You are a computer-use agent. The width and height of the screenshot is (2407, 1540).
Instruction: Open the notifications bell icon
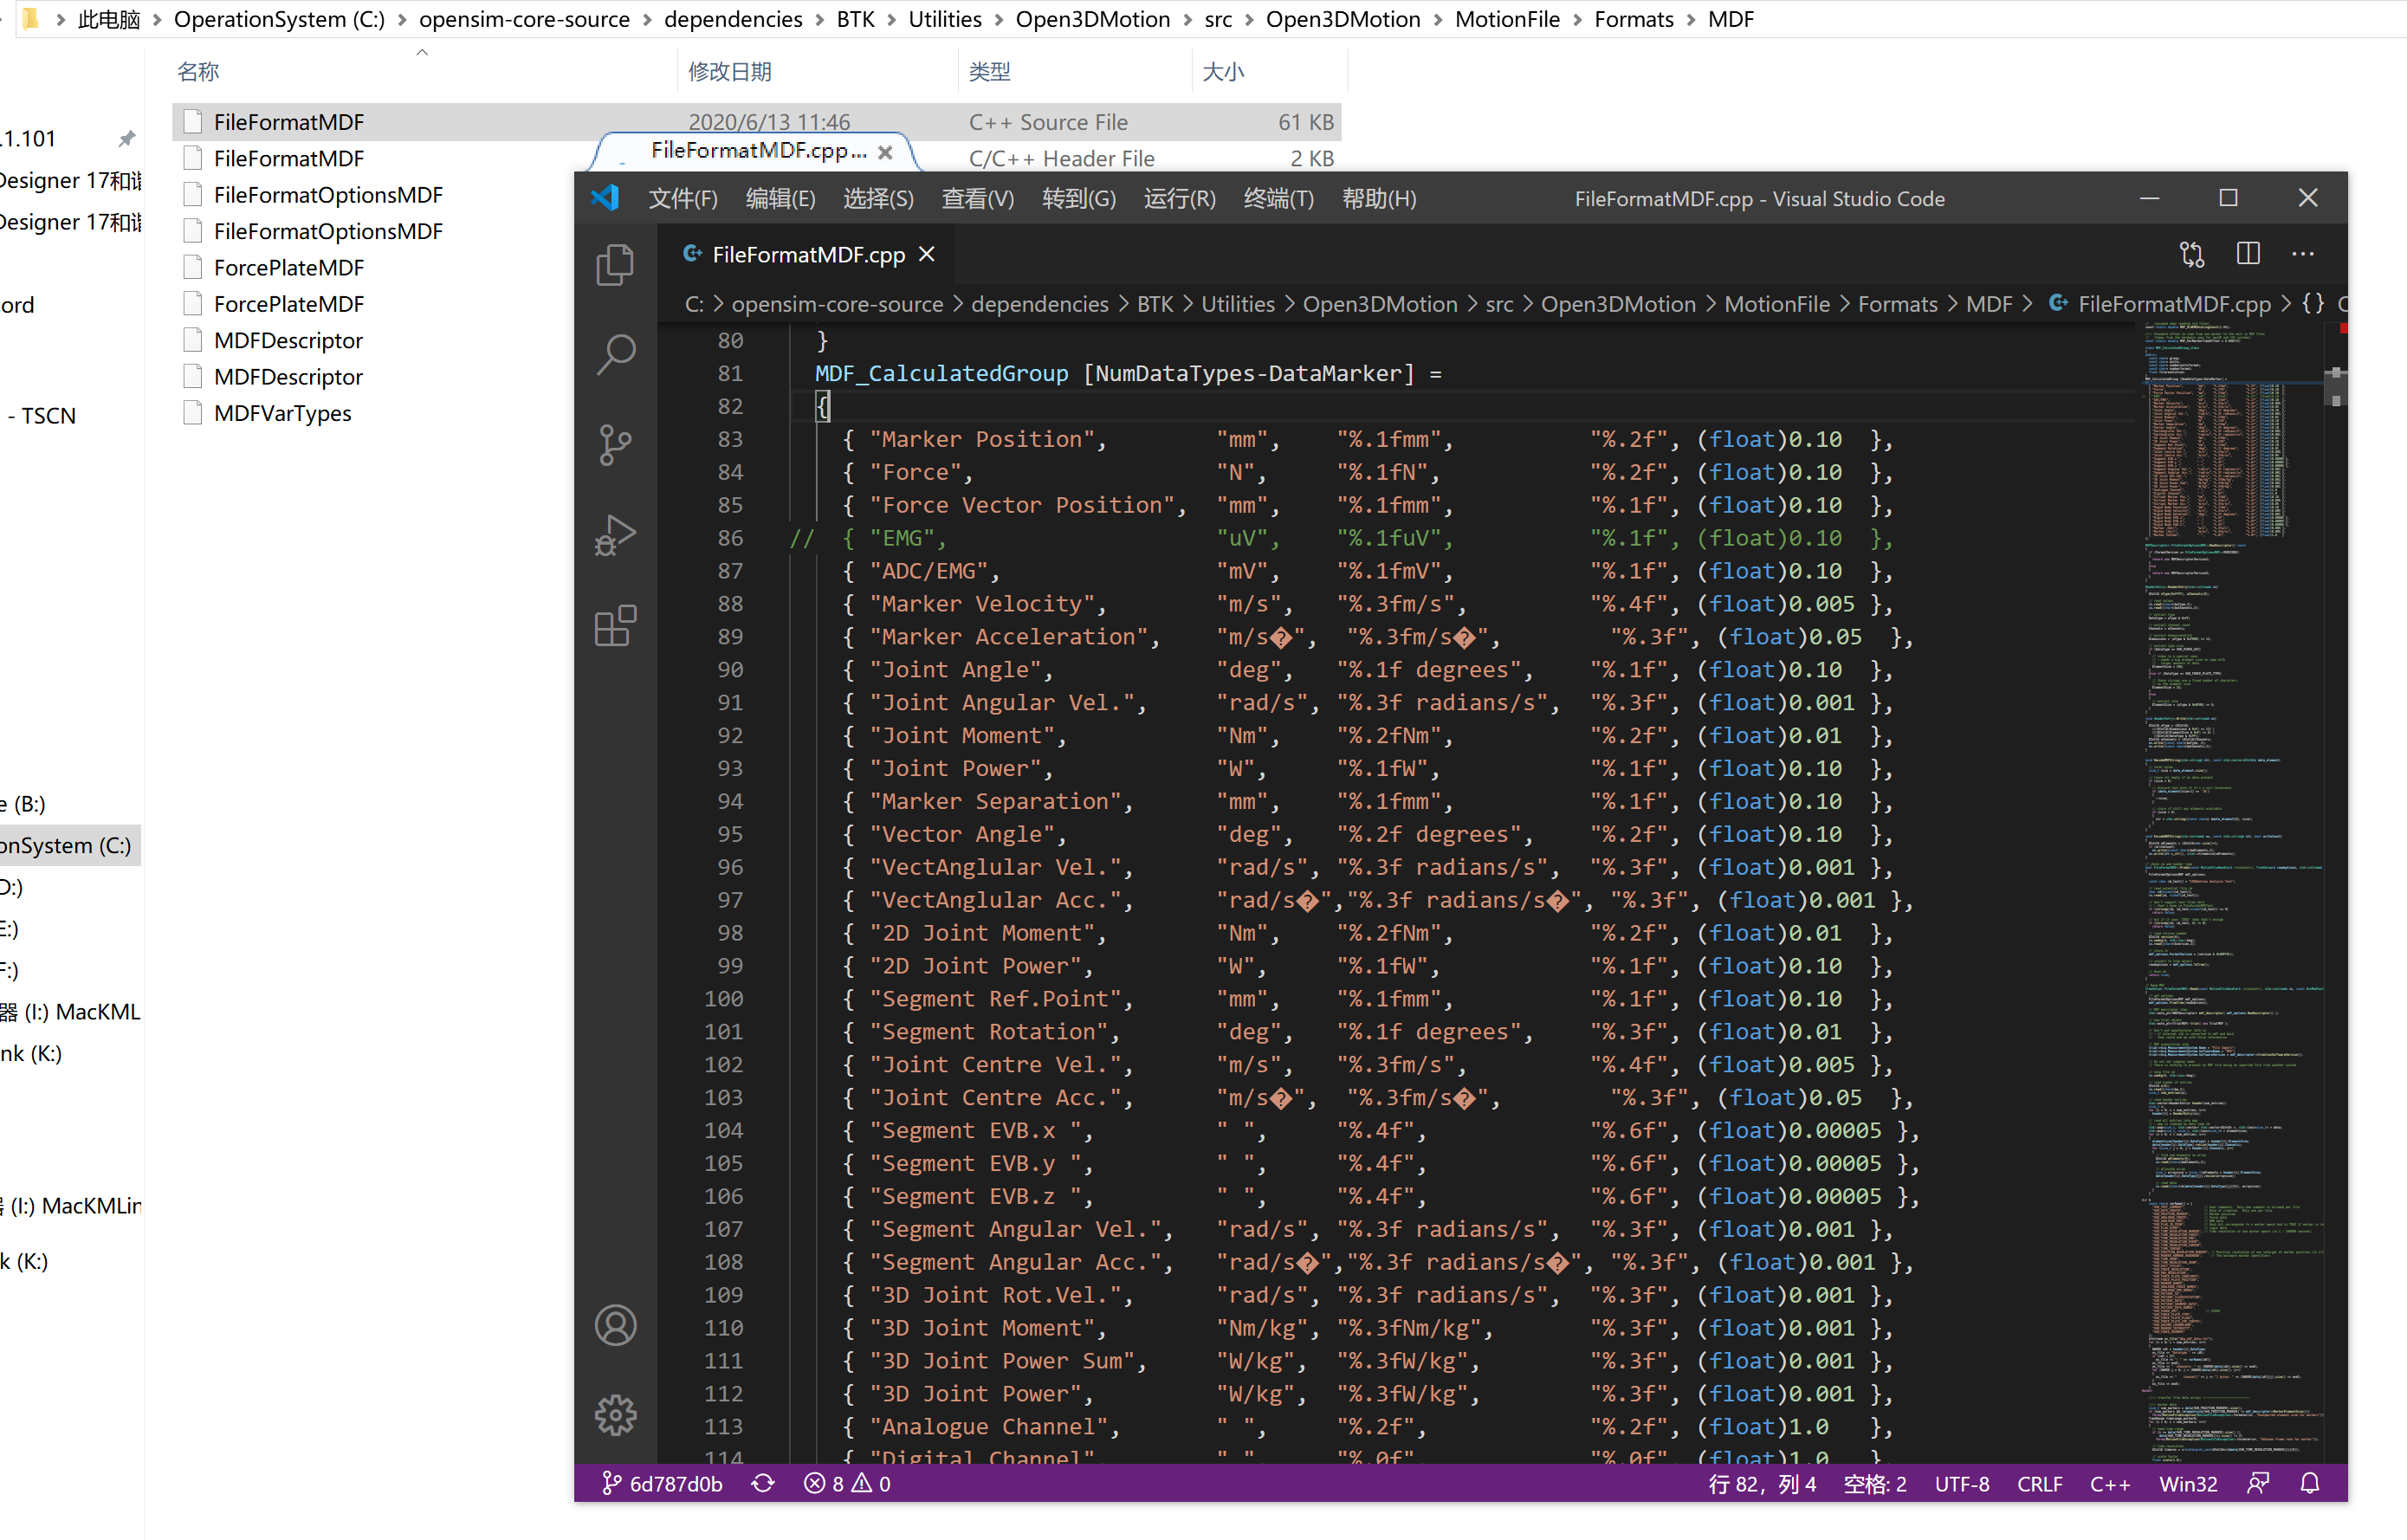pyautogui.click(x=2310, y=1484)
